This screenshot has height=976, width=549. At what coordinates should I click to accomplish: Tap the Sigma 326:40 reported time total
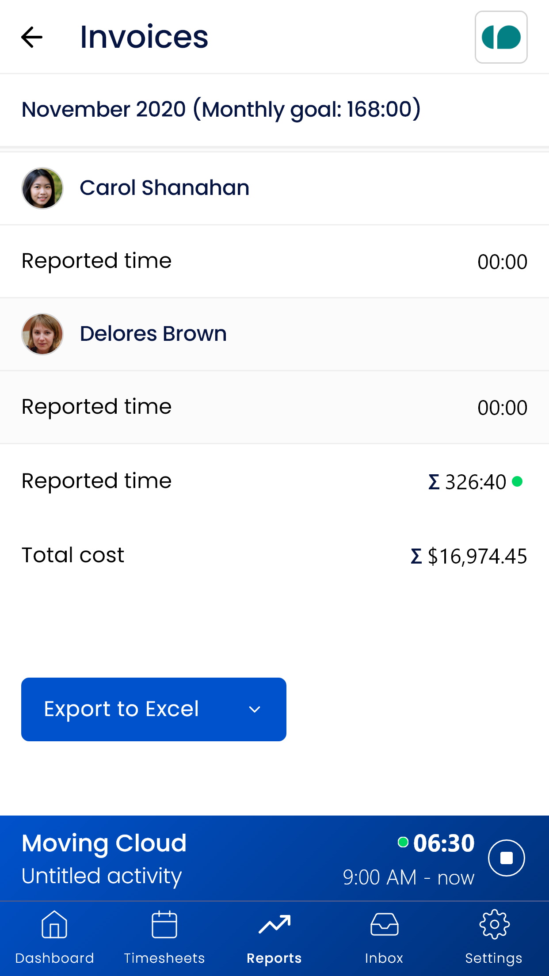click(468, 481)
